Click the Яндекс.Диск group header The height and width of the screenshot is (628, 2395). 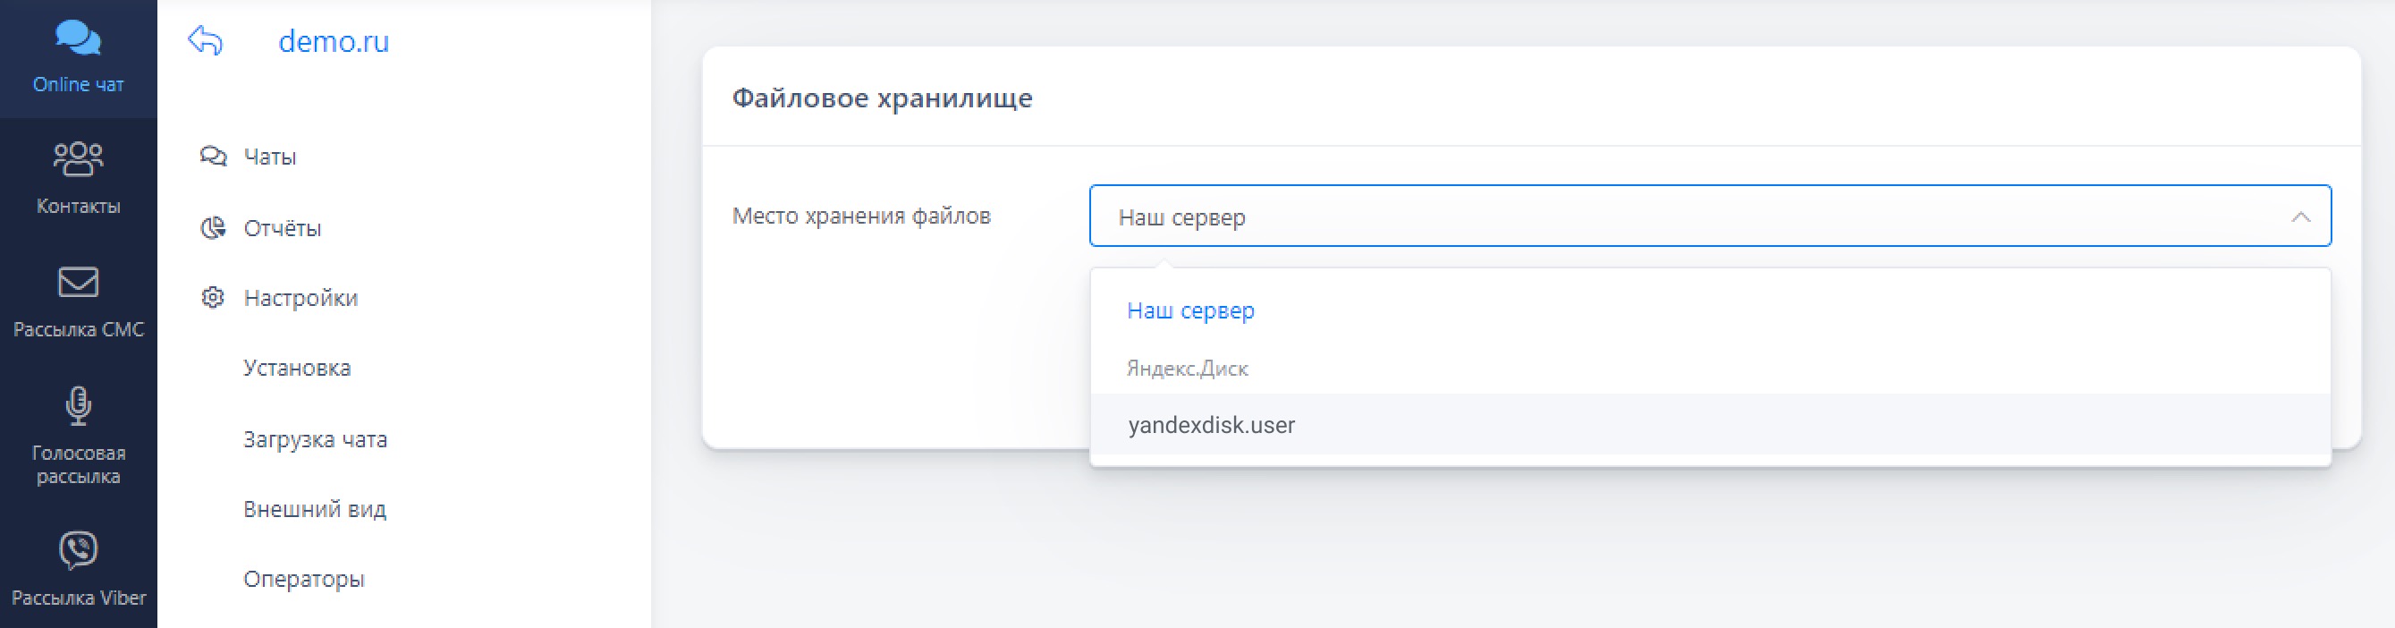click(1188, 369)
